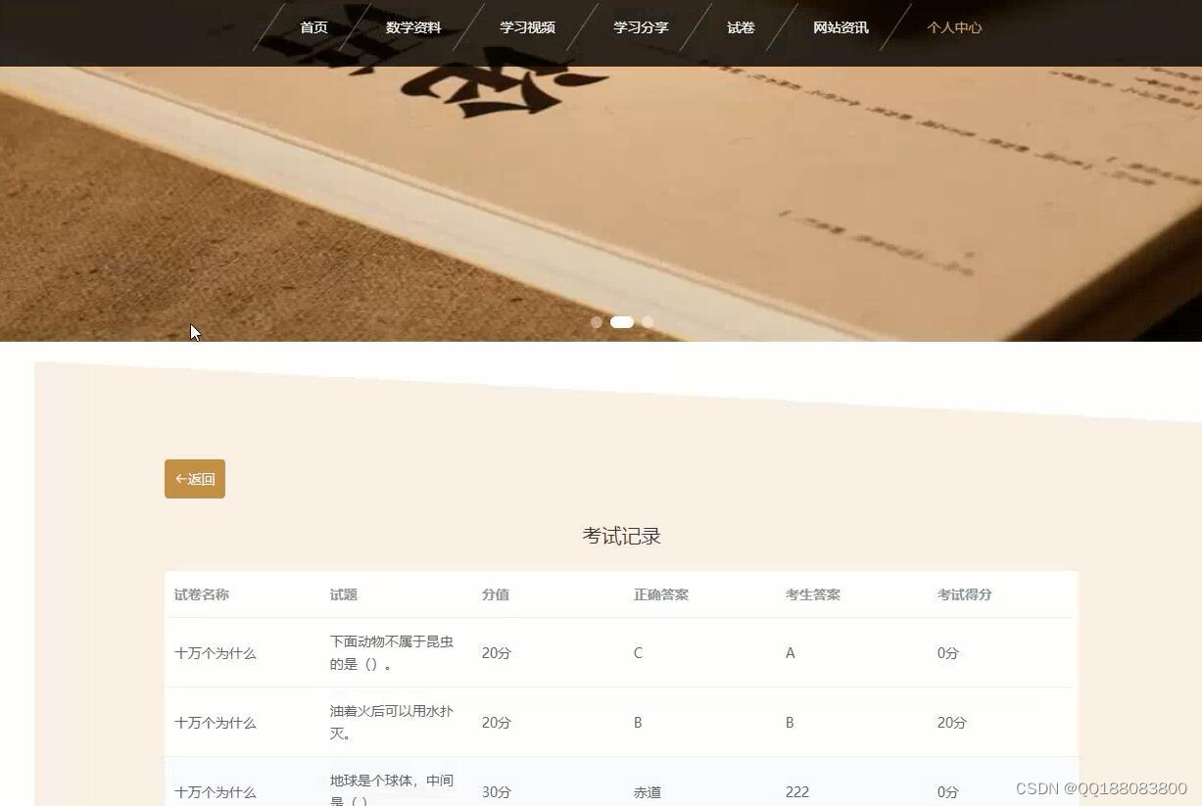Open the 首页 menu item
Image resolution: width=1202 pixels, height=806 pixels.
[x=313, y=27]
